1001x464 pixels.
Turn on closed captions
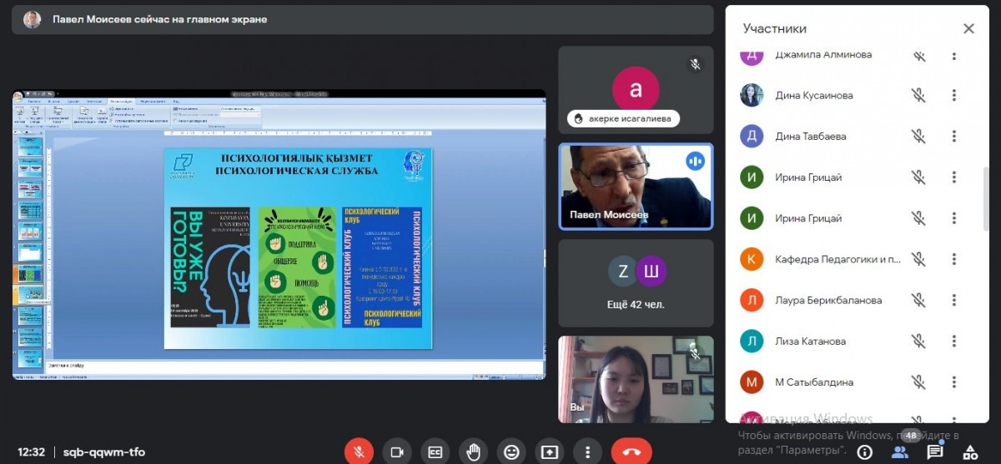[x=435, y=452]
